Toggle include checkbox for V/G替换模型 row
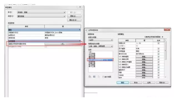The width and height of the screenshot is (184, 102). coord(159,57)
